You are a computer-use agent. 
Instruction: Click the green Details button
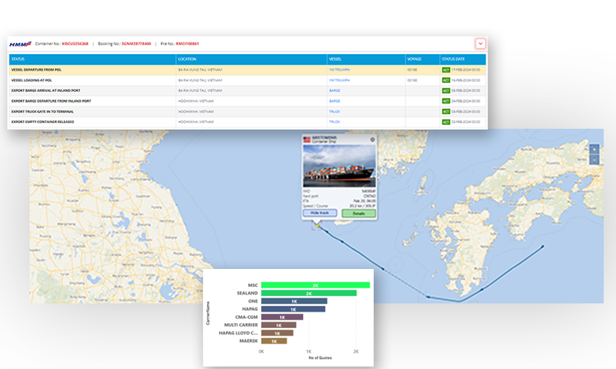click(359, 213)
